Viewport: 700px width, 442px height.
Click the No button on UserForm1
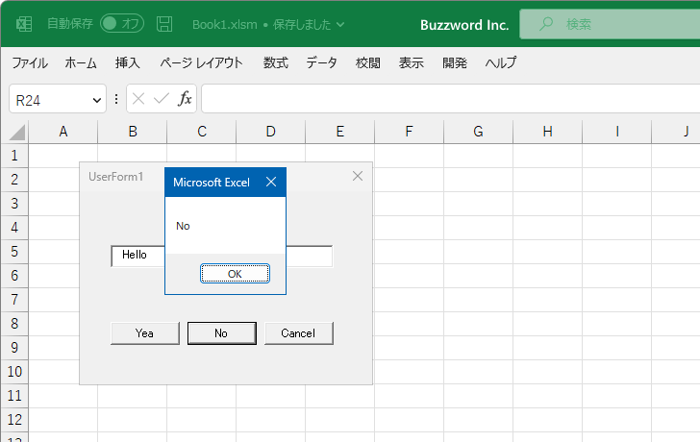tap(222, 333)
